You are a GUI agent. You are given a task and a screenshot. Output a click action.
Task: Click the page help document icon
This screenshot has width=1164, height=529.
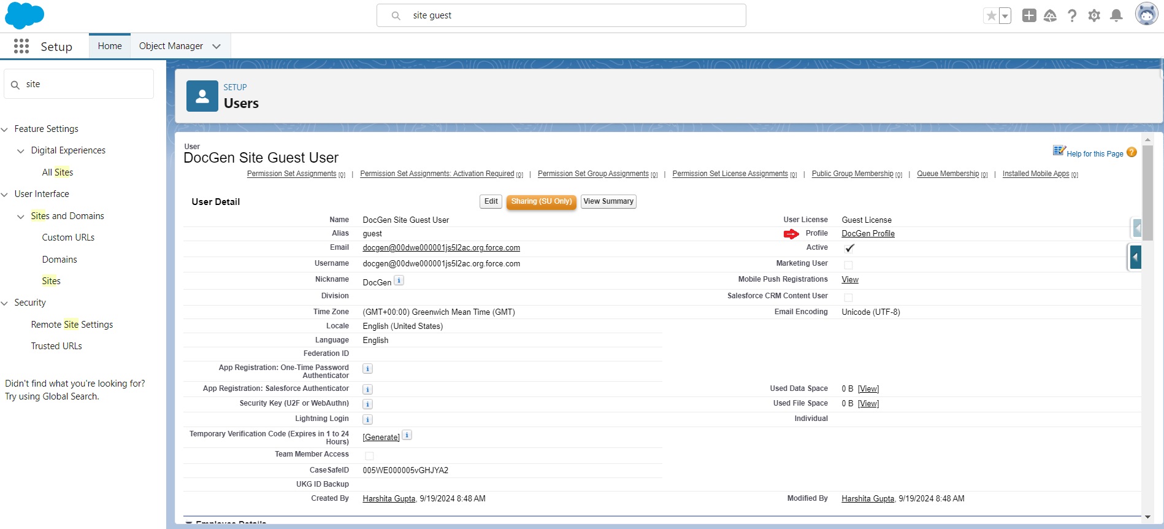click(x=1059, y=150)
